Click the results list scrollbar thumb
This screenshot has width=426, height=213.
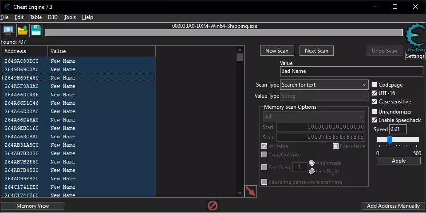click(x=240, y=57)
